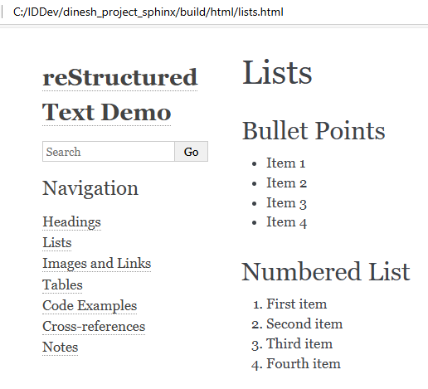Image resolution: width=428 pixels, height=389 pixels.
Task: Go to Cross-references page
Action: click(x=94, y=327)
